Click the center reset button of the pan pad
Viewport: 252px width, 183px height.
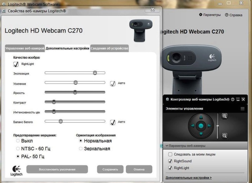[x=201, y=126]
